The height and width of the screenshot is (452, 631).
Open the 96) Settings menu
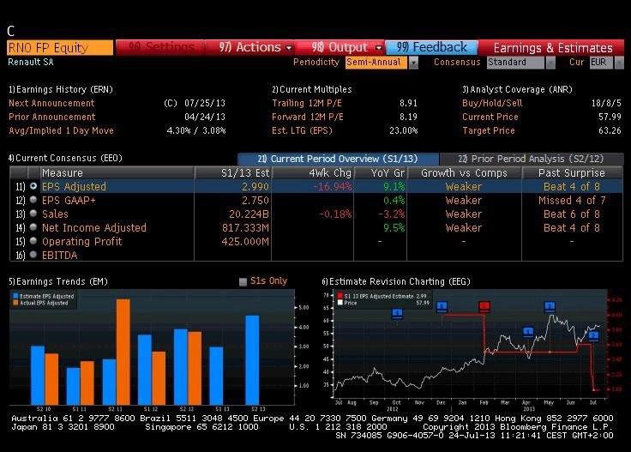160,47
